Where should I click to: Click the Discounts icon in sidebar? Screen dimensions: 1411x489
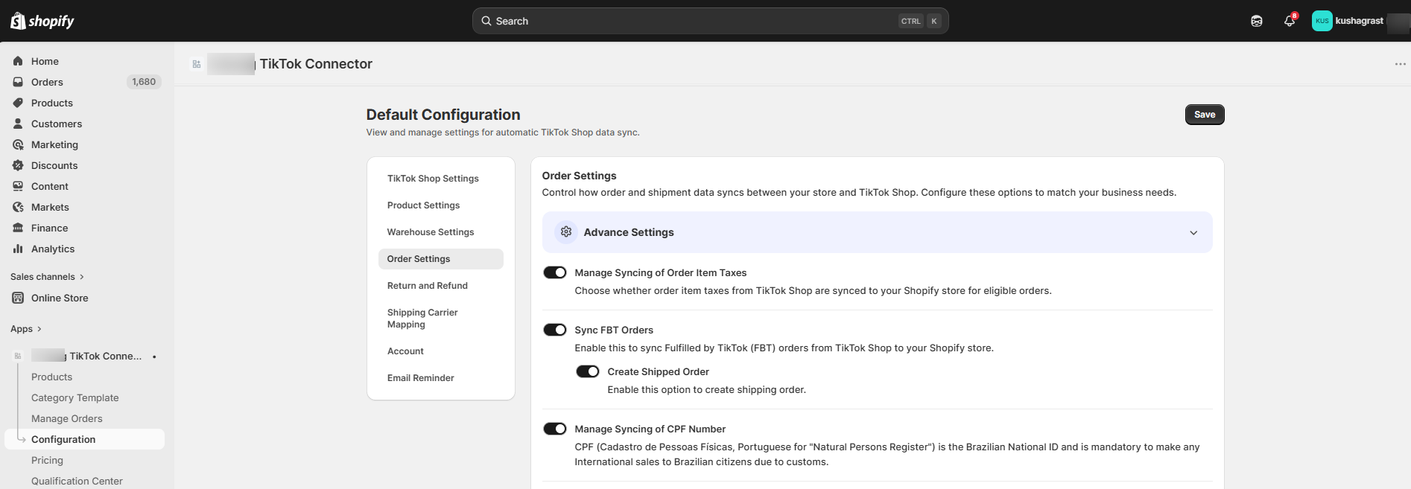(18, 165)
